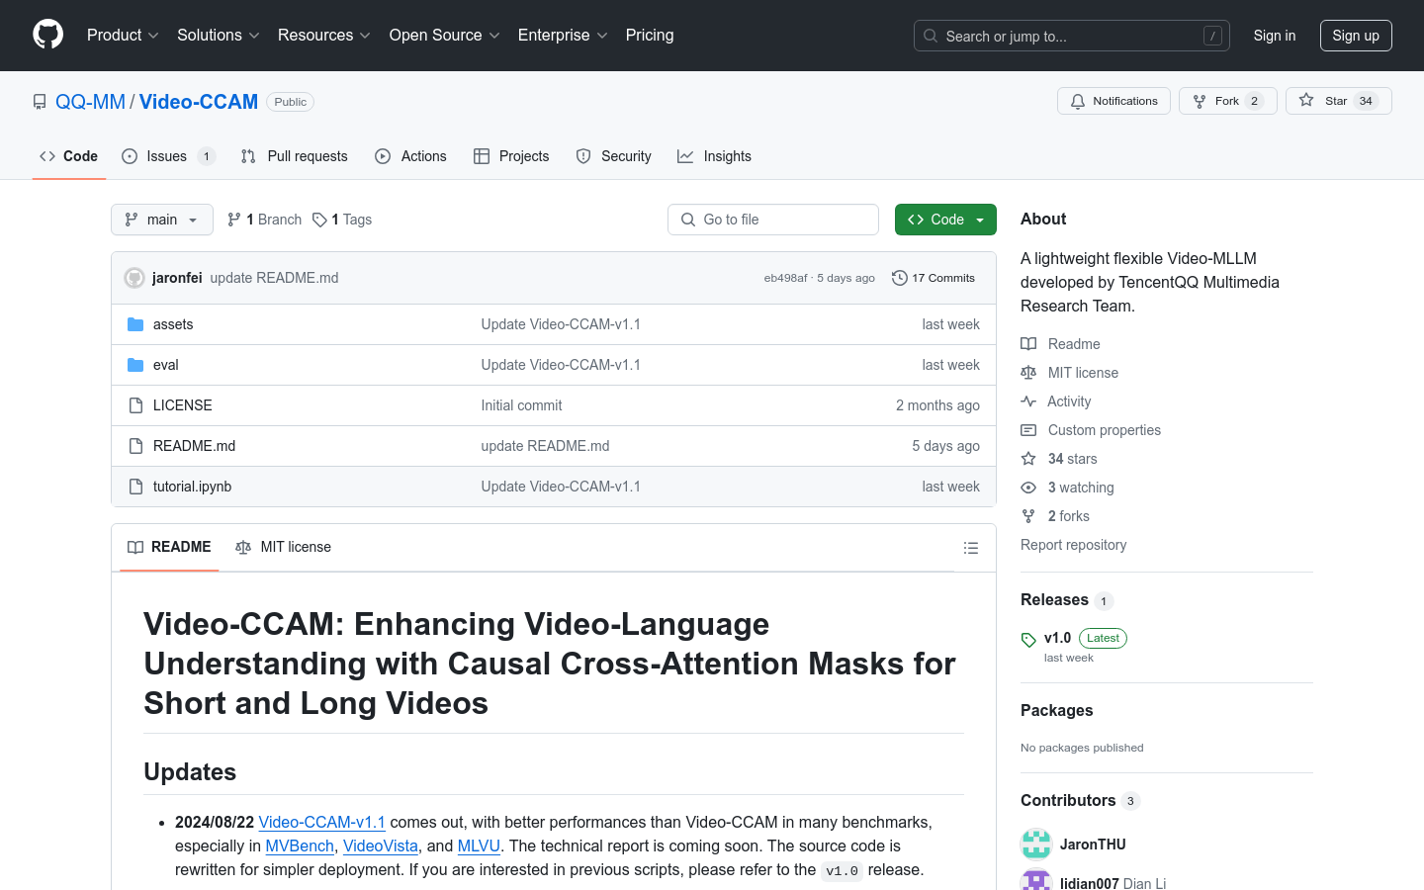
Task: Click the Sign up button
Action: (1356, 36)
